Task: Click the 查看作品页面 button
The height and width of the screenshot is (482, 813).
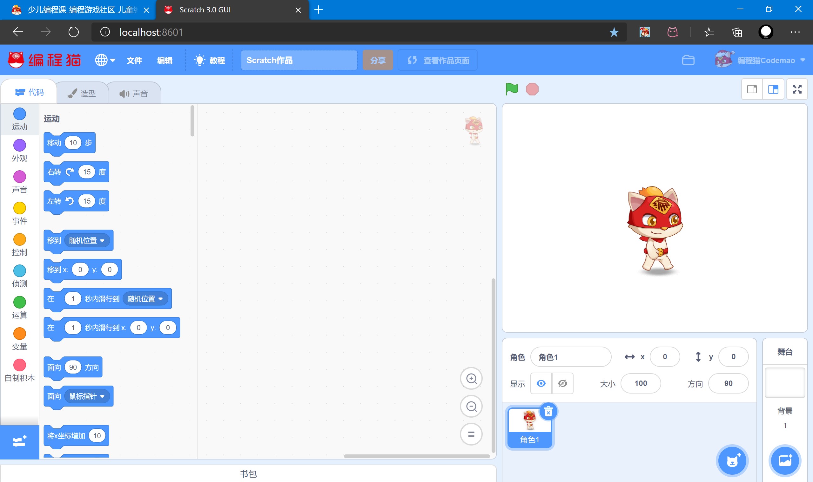Action: [438, 60]
